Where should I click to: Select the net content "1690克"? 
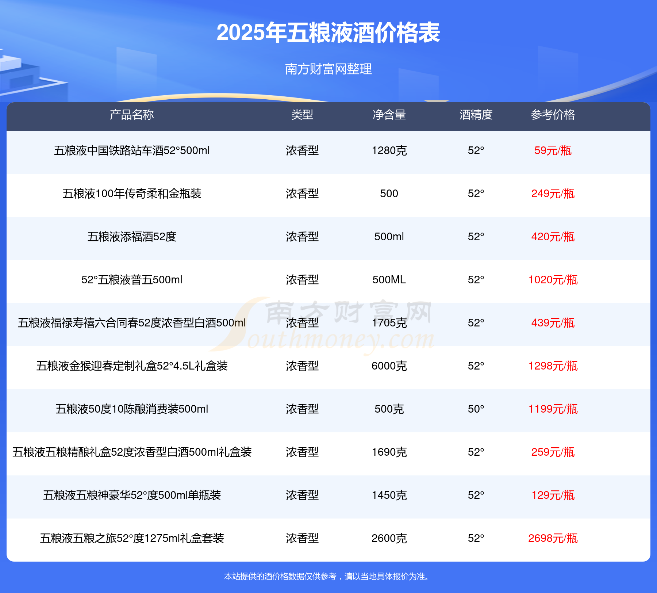(389, 452)
